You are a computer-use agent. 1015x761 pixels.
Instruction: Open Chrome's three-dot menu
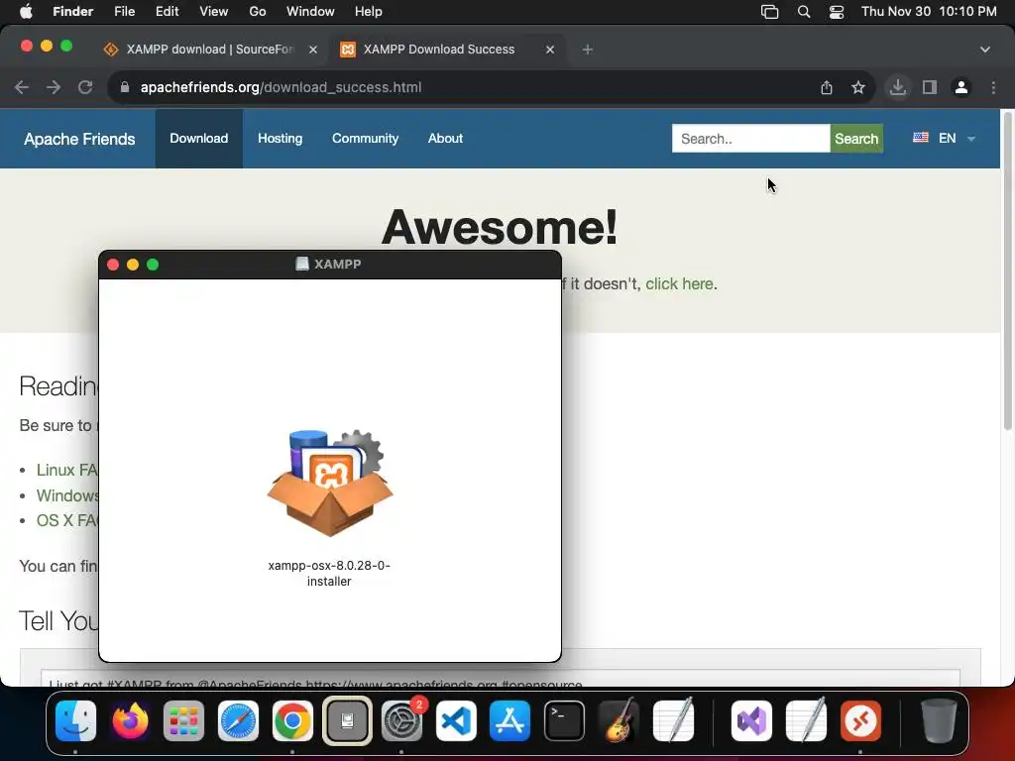pos(993,87)
